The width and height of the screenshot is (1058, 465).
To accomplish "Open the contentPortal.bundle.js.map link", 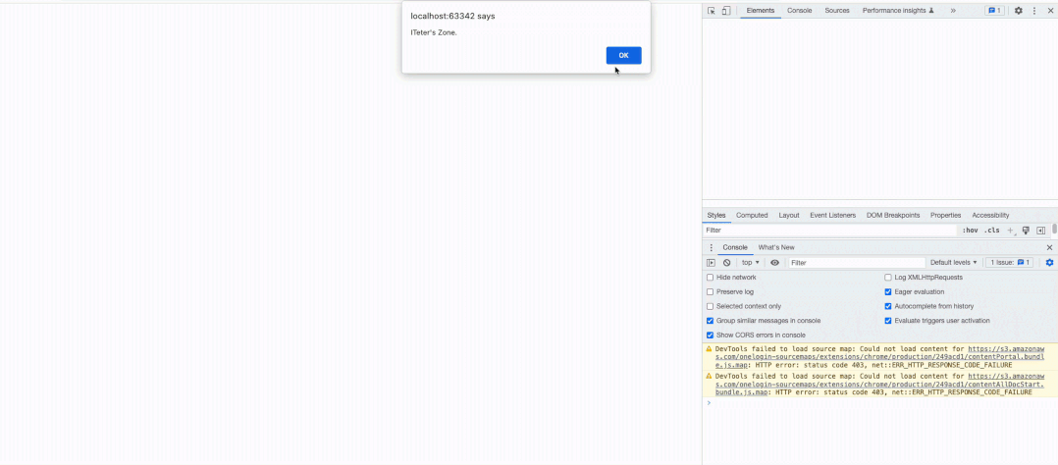I will coord(880,357).
